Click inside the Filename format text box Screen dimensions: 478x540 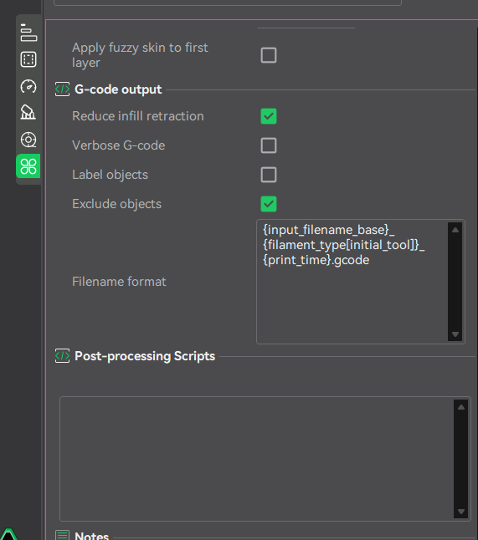tap(352, 282)
